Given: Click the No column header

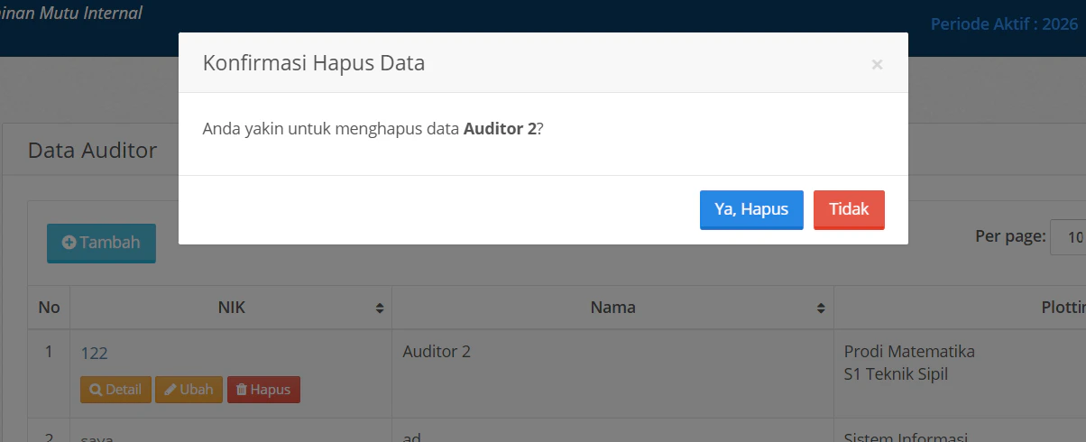Looking at the screenshot, I should [49, 308].
